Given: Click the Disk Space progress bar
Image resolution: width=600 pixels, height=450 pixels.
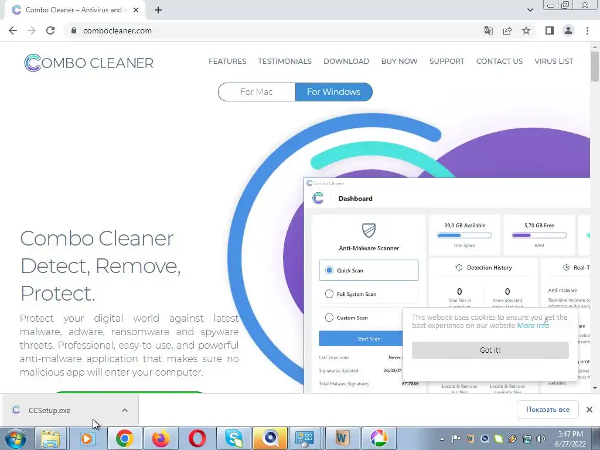Looking at the screenshot, I should coord(465,236).
